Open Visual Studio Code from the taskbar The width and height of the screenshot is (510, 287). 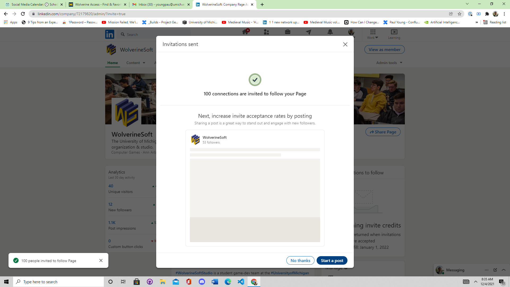tap(241, 282)
